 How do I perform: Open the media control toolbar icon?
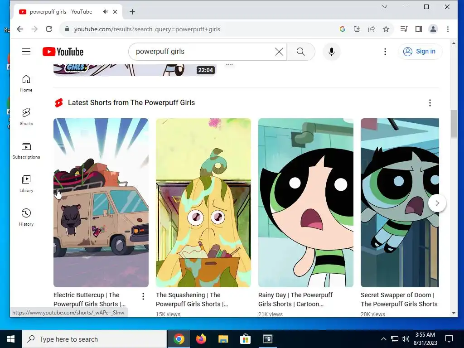[404, 29]
